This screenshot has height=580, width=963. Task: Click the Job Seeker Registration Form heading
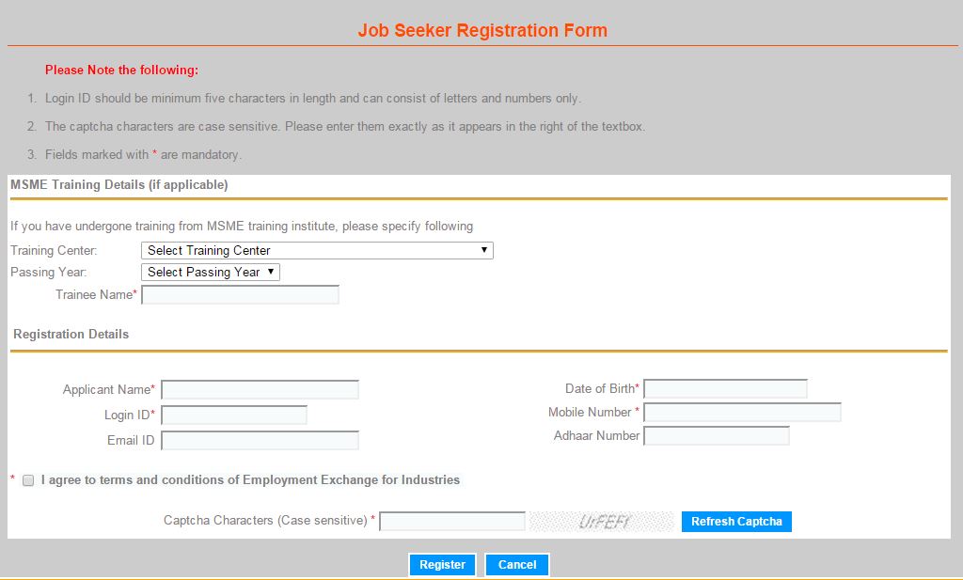(481, 30)
